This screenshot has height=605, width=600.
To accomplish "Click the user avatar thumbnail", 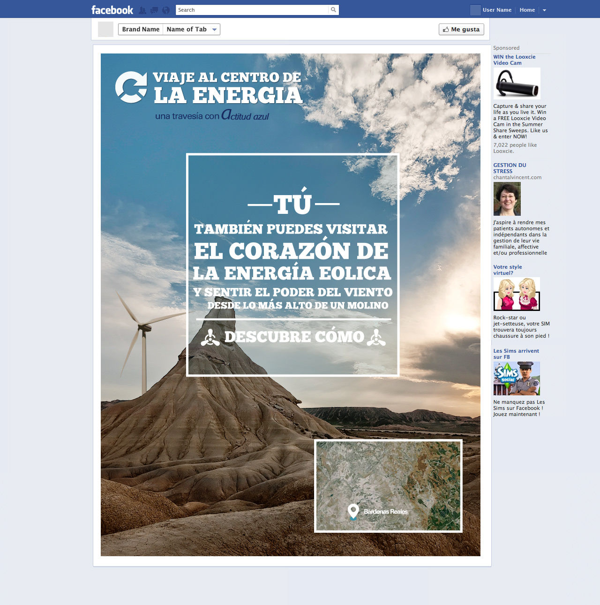I will point(475,10).
